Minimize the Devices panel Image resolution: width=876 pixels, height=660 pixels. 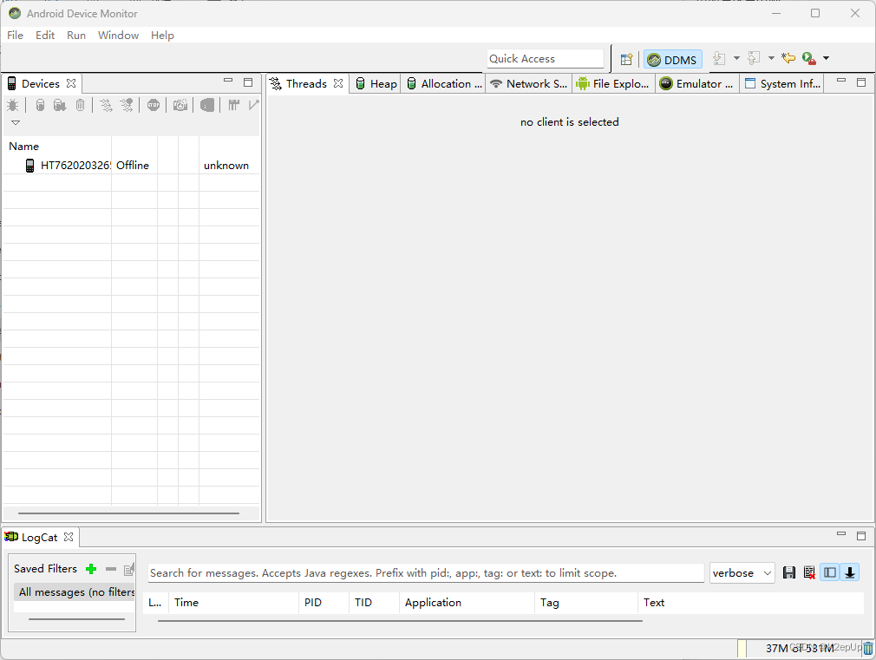(228, 81)
